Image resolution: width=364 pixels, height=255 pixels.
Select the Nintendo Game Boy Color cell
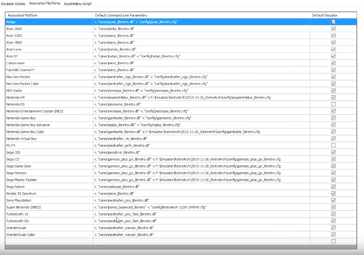click(49, 132)
